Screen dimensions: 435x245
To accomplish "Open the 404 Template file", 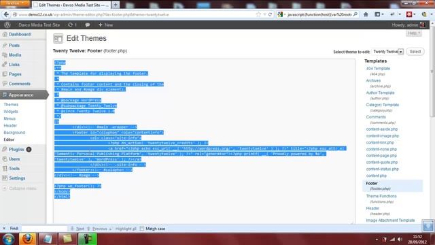I will (378, 68).
